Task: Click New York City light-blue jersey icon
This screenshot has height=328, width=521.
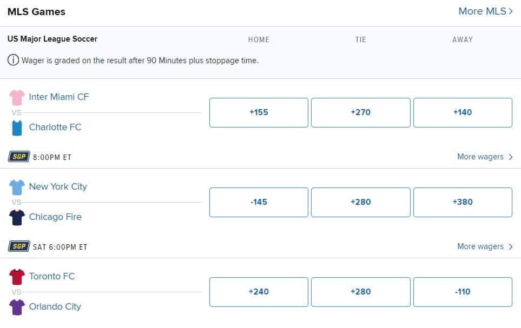Action: [17, 188]
